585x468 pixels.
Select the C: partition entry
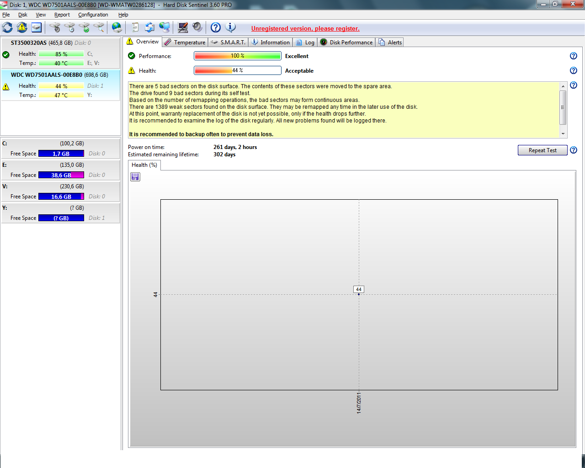[60, 149]
